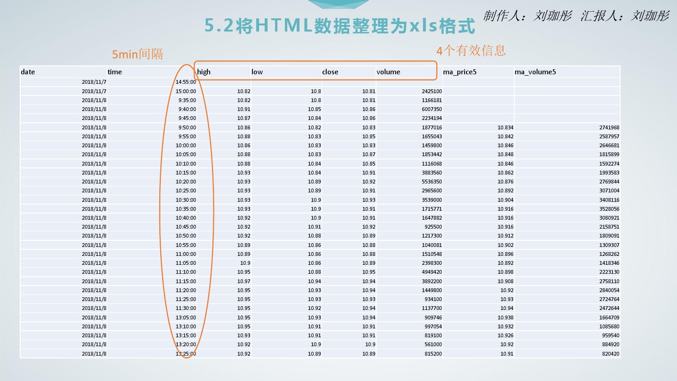Image resolution: width=677 pixels, height=381 pixels.
Task: Click the volume value '2425100'
Action: click(432, 91)
